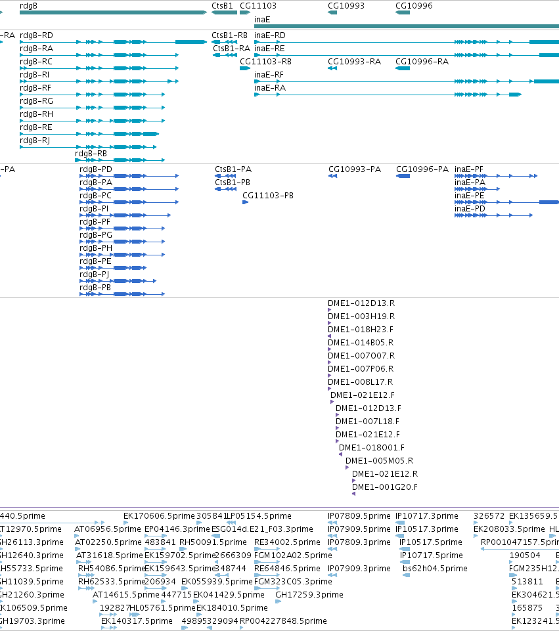This screenshot has width=559, height=631.
Task: Click protein label rdgB-PI
Action: [94, 209]
